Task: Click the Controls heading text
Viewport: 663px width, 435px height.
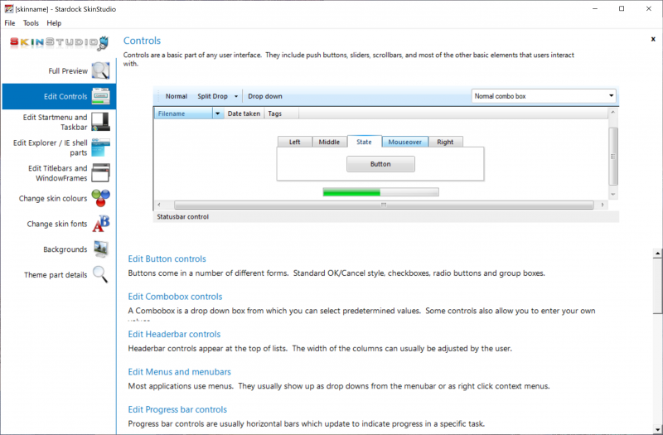Action: click(142, 41)
